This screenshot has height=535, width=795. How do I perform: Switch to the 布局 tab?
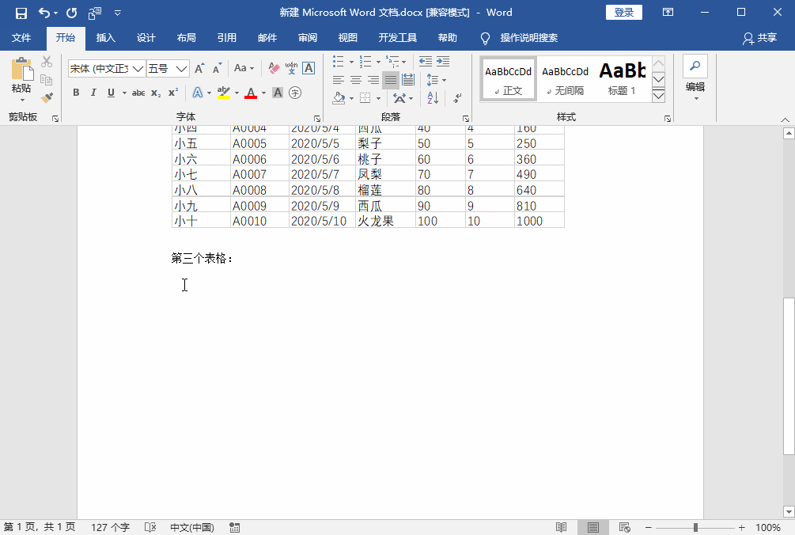click(x=187, y=38)
